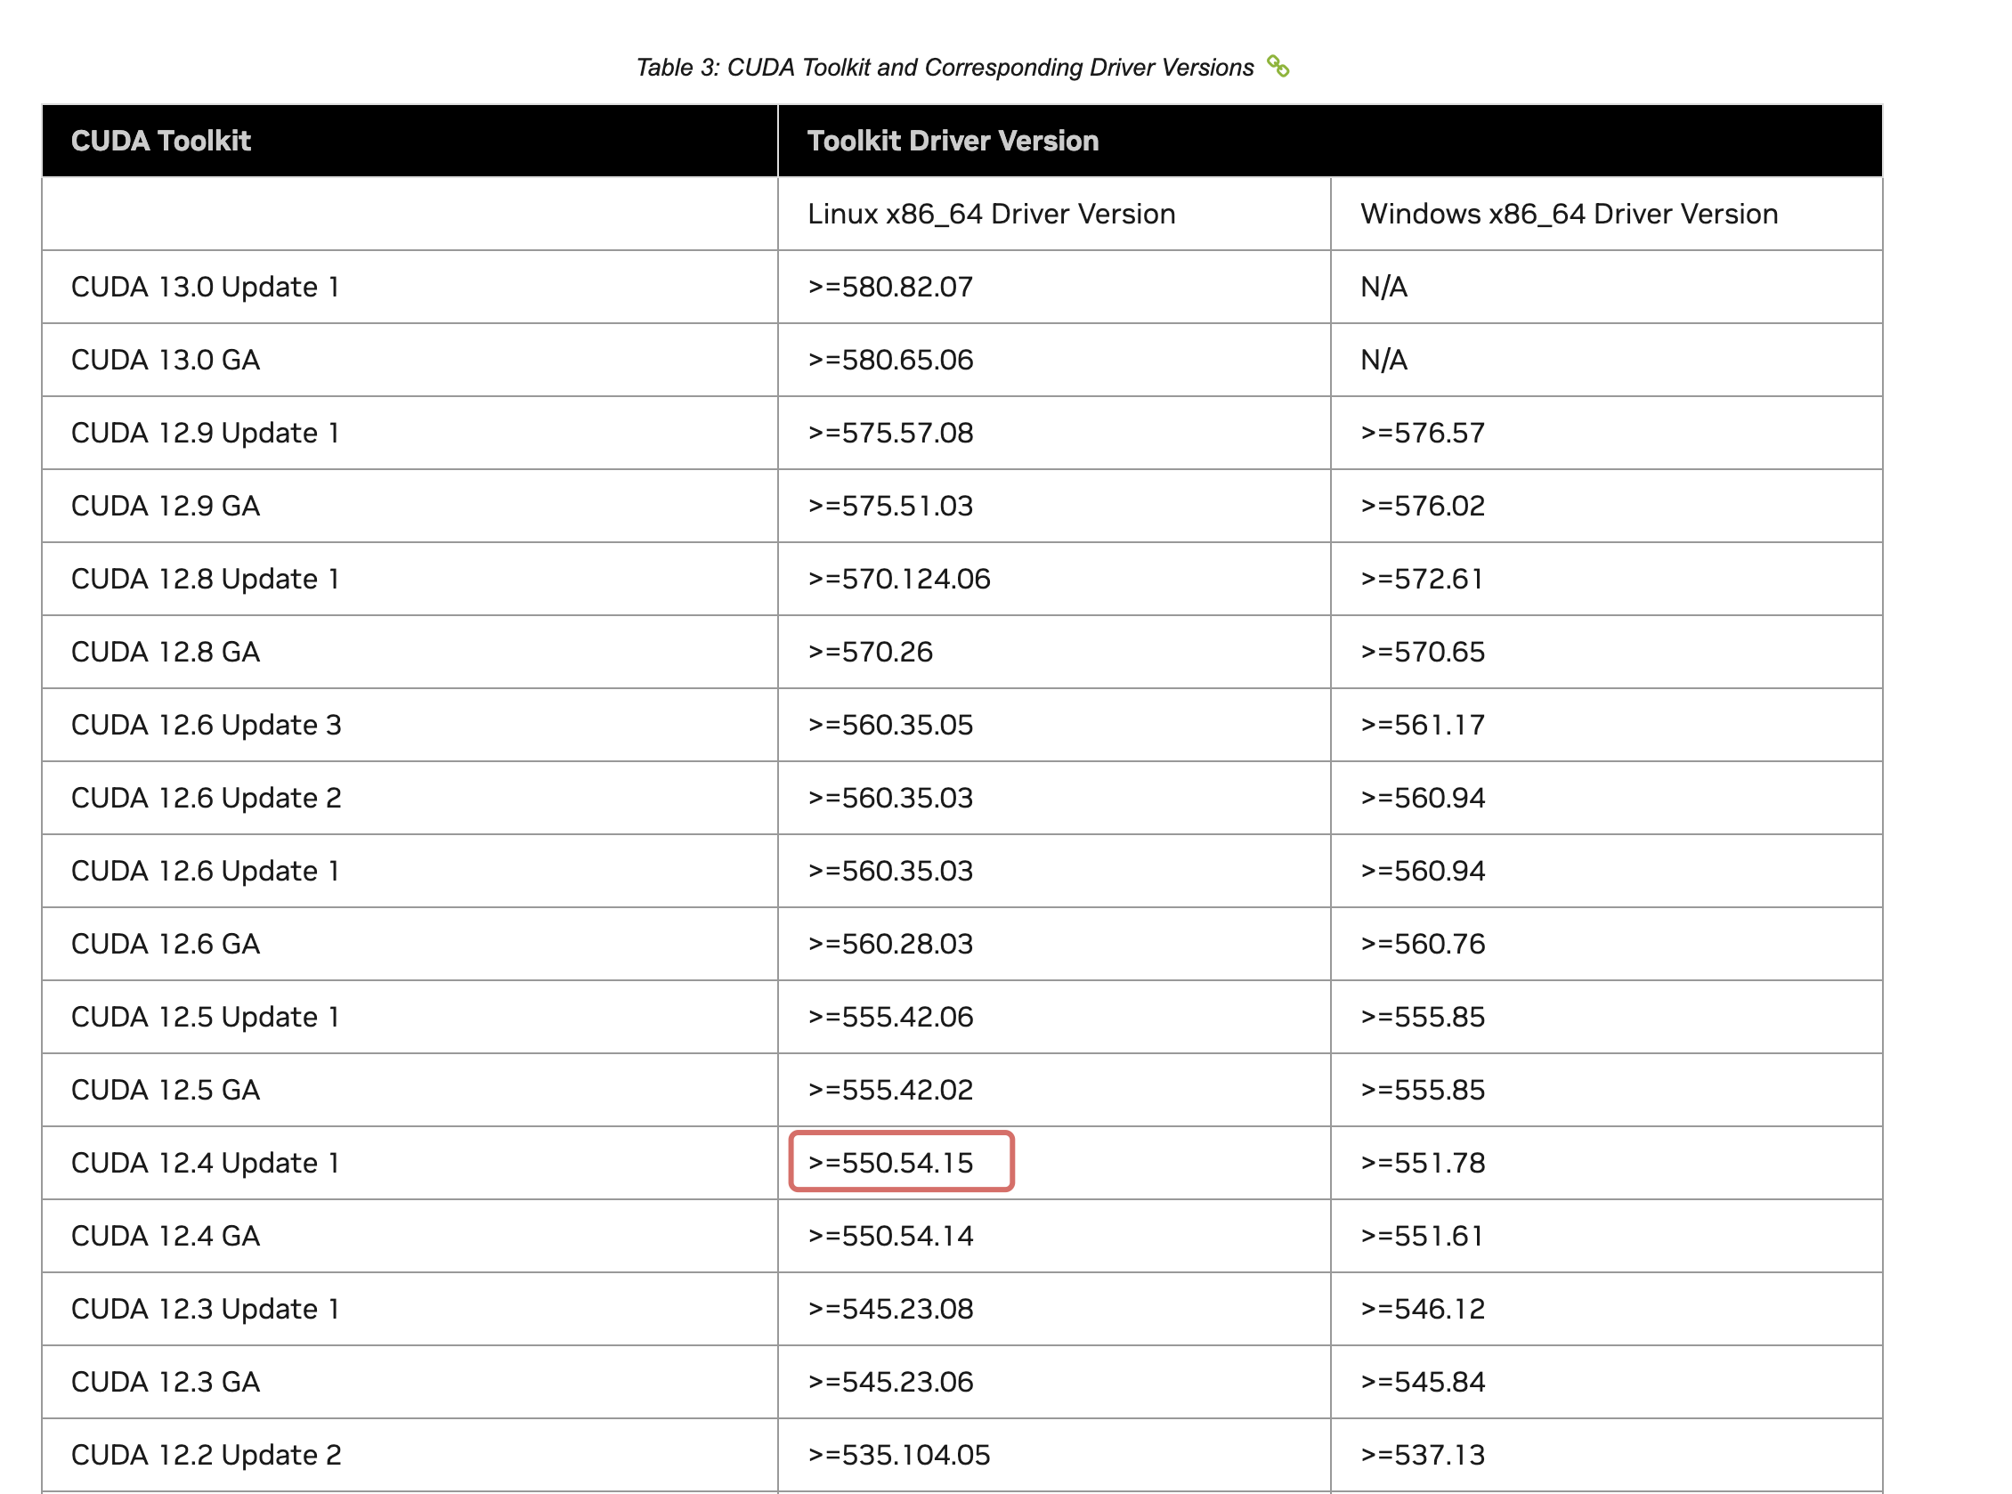The image size is (2012, 1494).
Task: Click the Windows x86_64 Driver Version subheader
Action: click(1568, 214)
